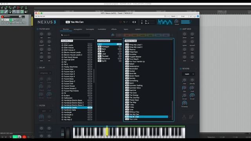Screen dimensions: 251x141
Task: Click the next preset arrow in Nexus header
Action: tap(135, 22)
